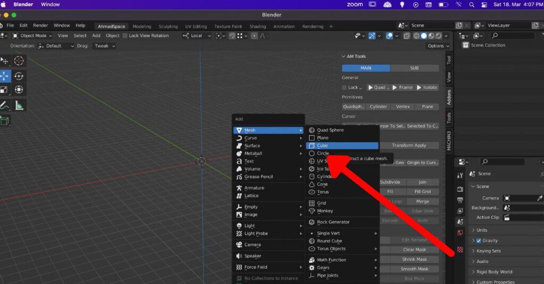Click the Monkey mesh icon

pos(311,211)
